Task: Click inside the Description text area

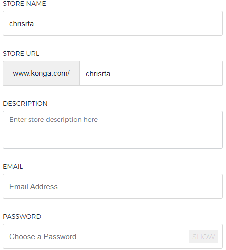Action: pyautogui.click(x=113, y=130)
